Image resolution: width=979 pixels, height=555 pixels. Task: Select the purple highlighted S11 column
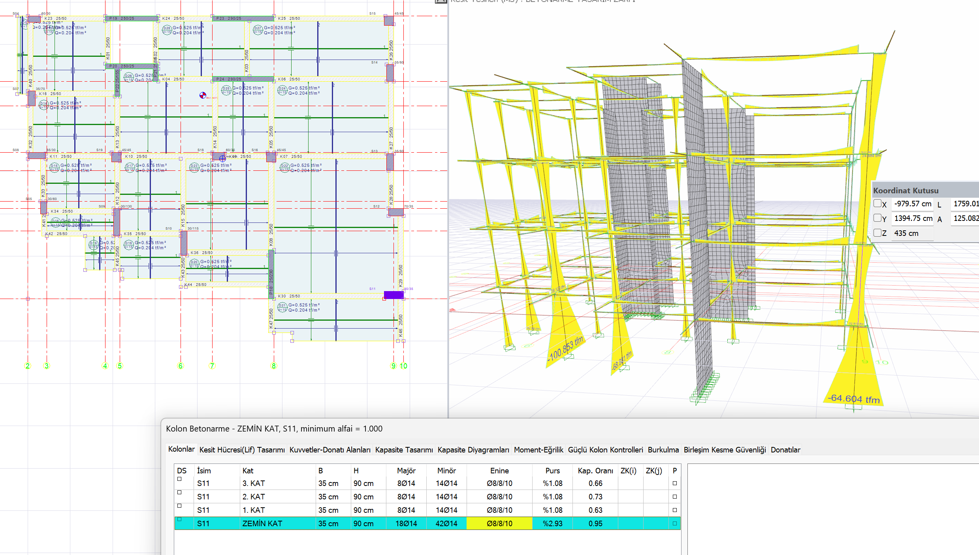coord(393,295)
